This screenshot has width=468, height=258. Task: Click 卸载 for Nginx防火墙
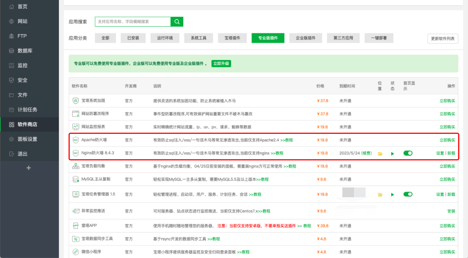coord(451,153)
